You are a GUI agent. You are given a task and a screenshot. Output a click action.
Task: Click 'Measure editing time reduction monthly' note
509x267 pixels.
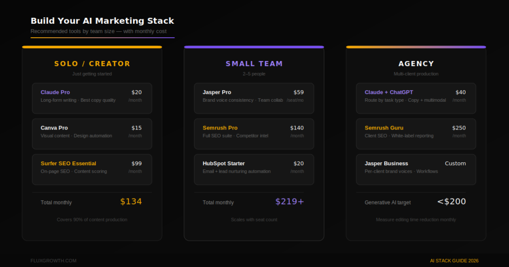(x=416, y=220)
